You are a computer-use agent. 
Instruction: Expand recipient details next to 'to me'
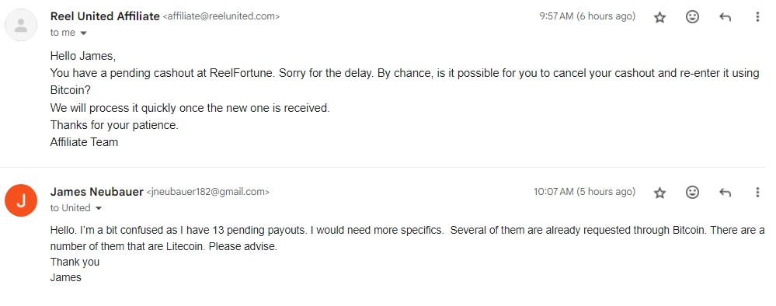point(83,33)
